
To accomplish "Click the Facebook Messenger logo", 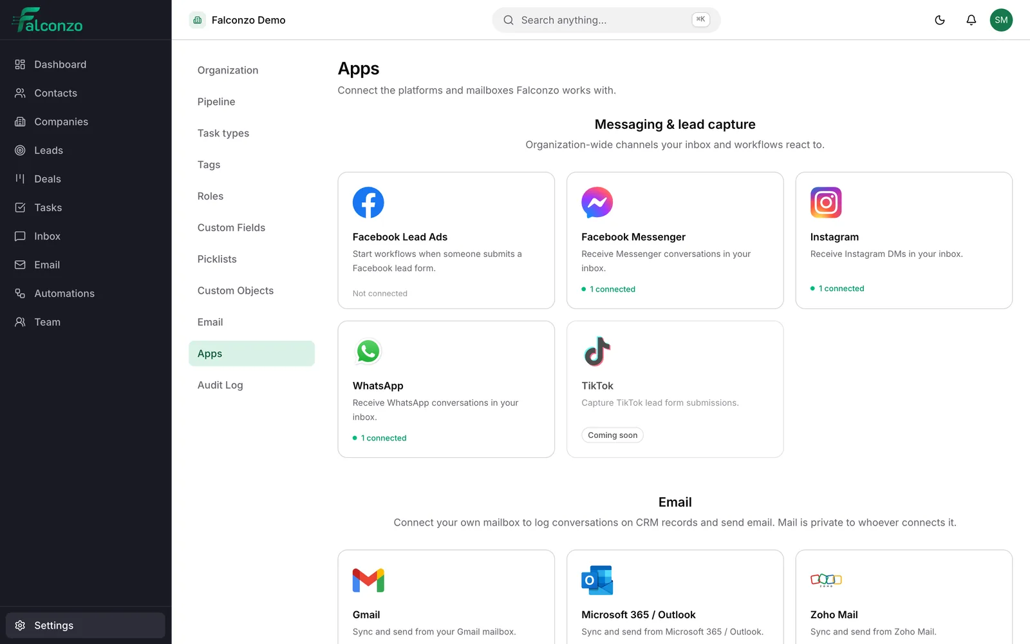I will tap(597, 202).
